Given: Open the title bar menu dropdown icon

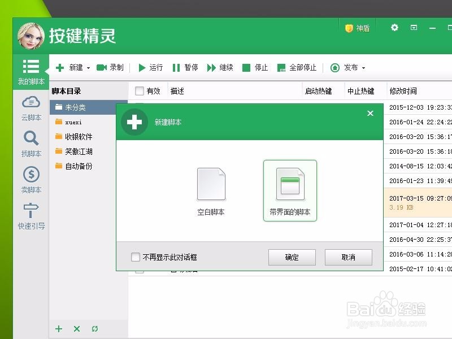Looking at the screenshot, I should tap(414, 27).
